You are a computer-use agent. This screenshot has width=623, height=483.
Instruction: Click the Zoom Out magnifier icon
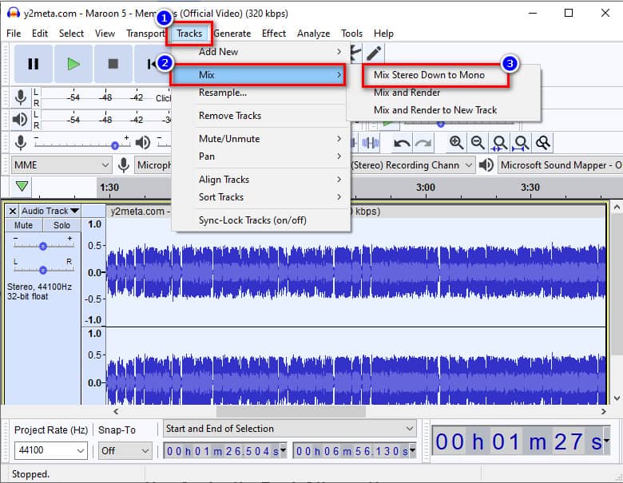[x=478, y=143]
